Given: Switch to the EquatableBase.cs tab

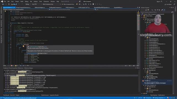Looking at the screenshot, I should point(118,7).
